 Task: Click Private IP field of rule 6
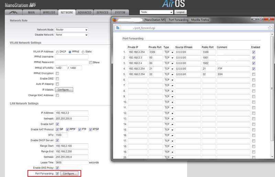click(x=138, y=80)
